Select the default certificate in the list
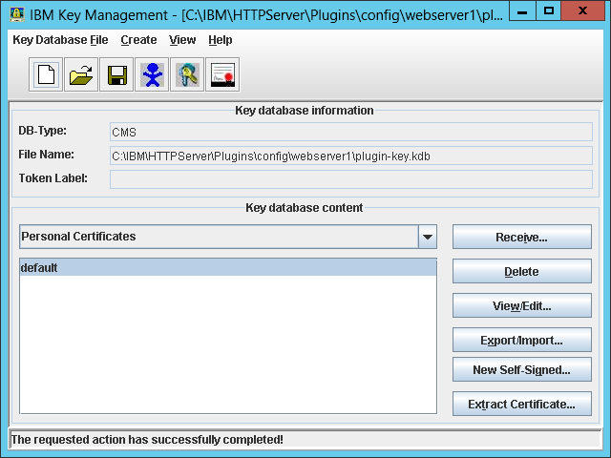 [227, 268]
